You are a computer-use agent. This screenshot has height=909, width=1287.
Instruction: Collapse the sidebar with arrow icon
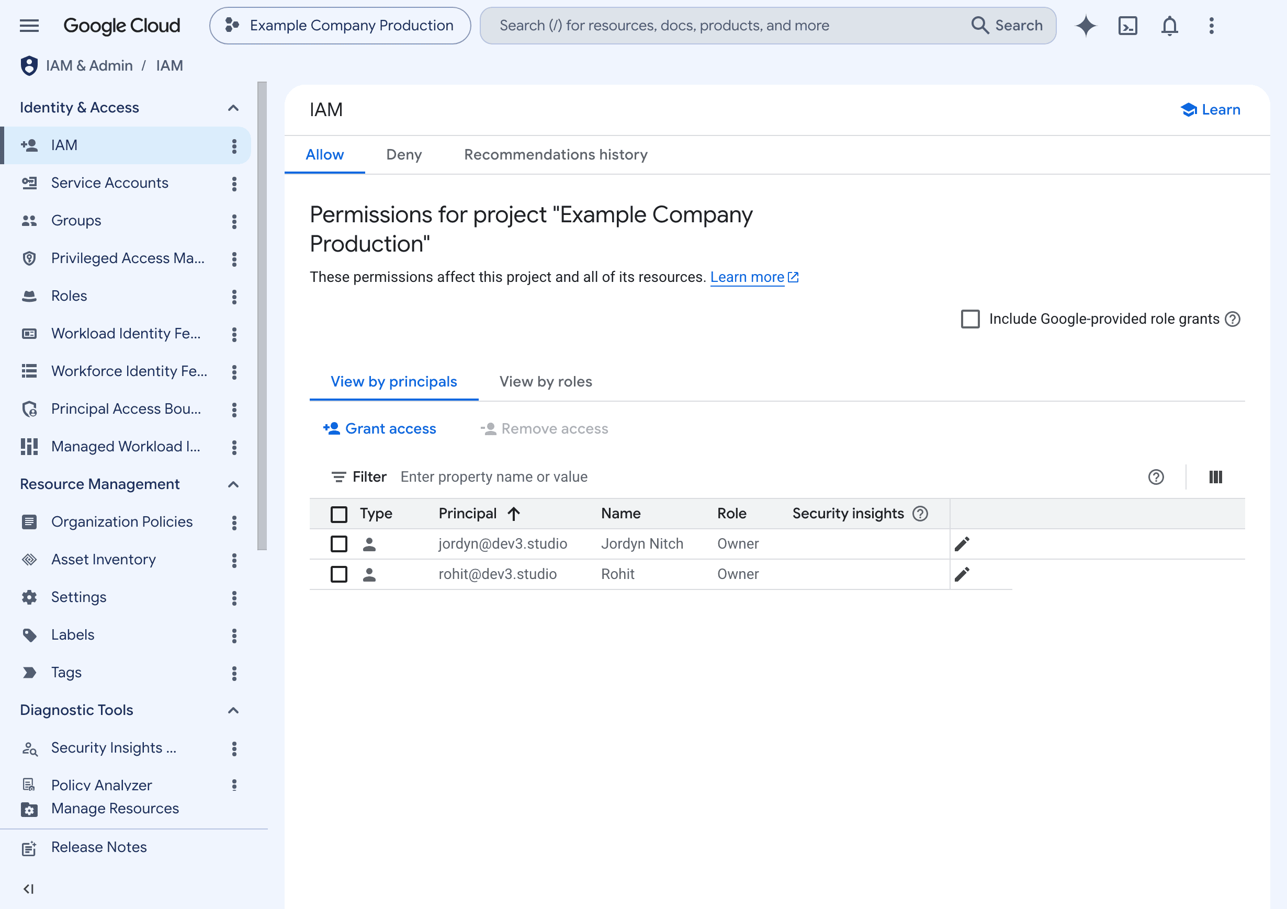point(29,889)
